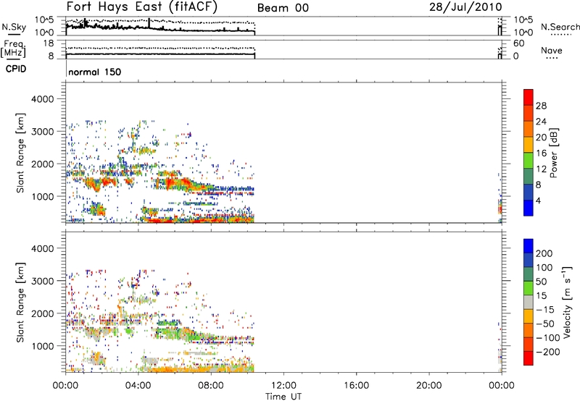580x401 pixels.
Task: Pick the light green segment of Power color bar
Action: [529, 160]
